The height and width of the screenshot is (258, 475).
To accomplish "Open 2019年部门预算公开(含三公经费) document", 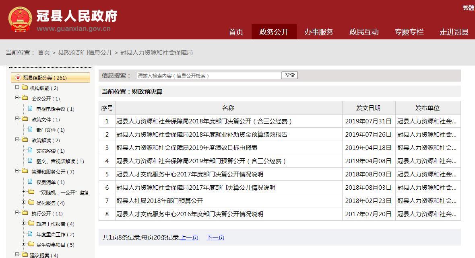I will click(201, 161).
